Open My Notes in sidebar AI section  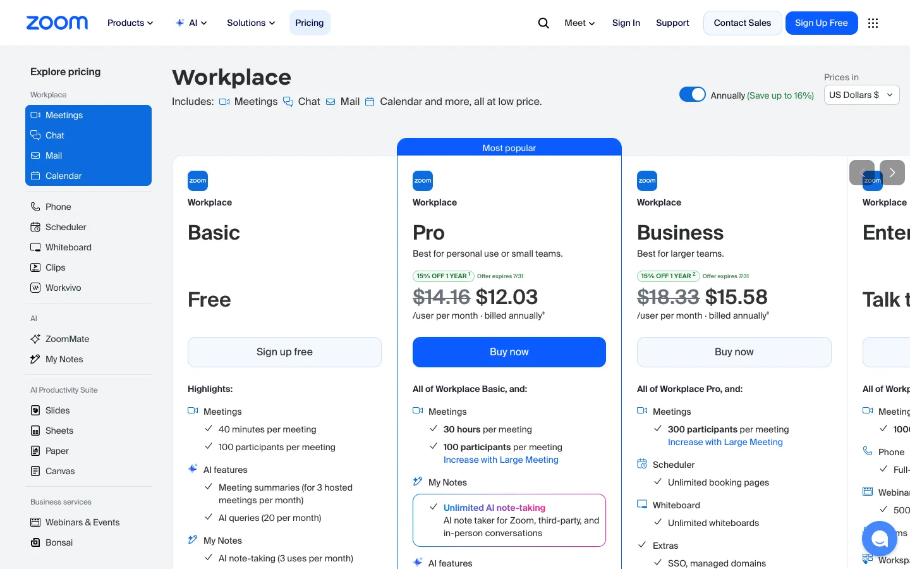[88, 359]
